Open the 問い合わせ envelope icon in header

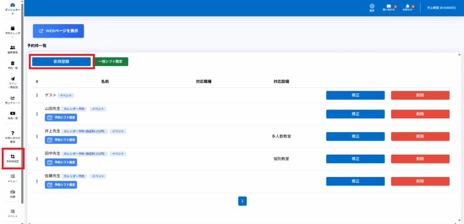point(389,6)
